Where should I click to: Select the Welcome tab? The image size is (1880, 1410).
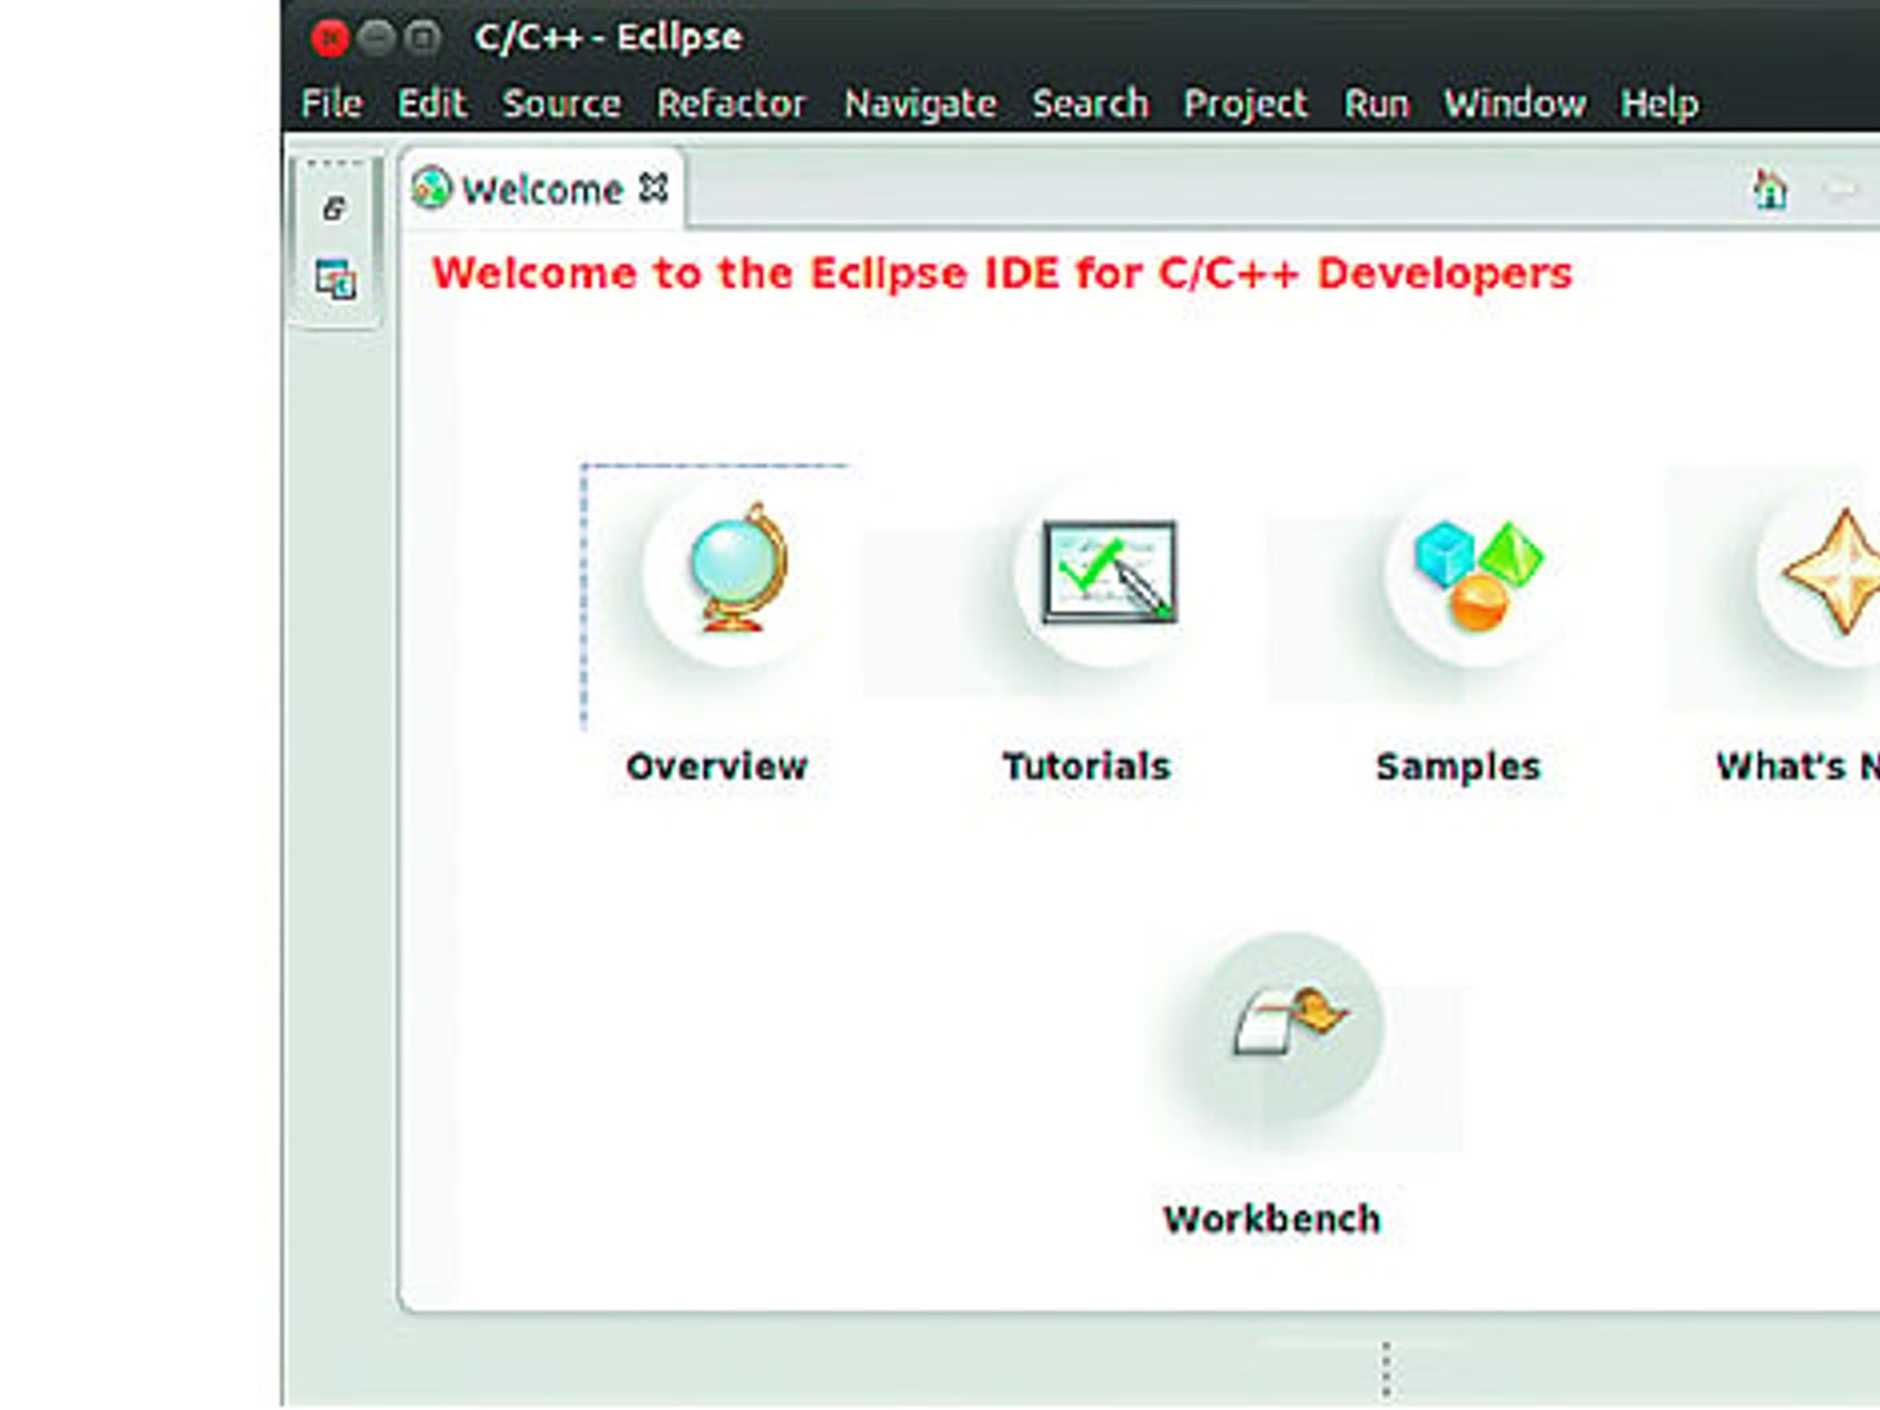(x=541, y=189)
